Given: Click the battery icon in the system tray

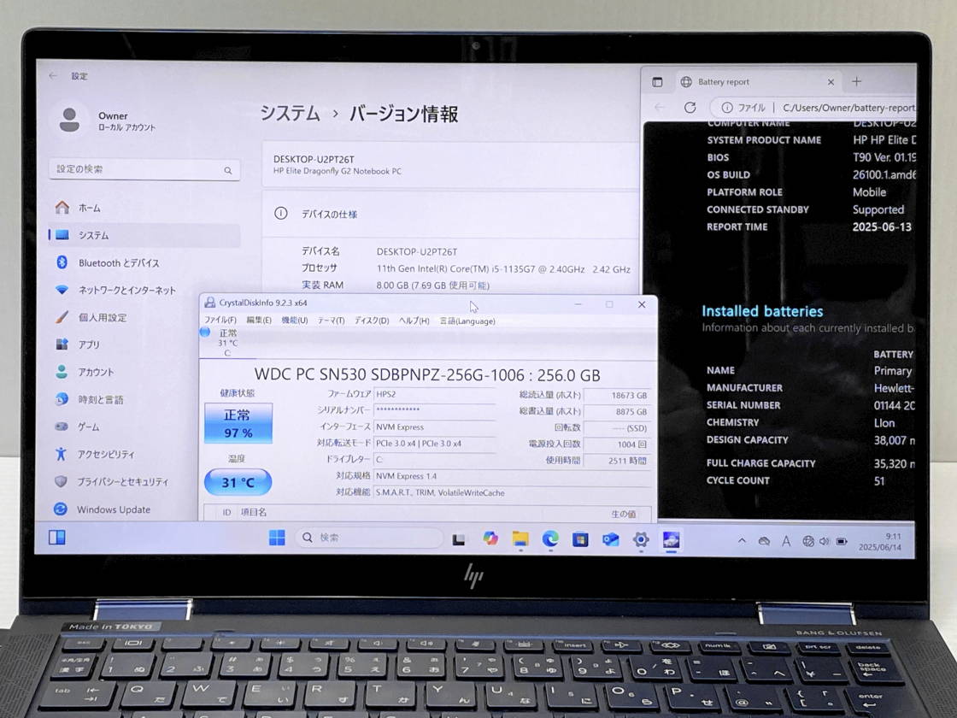Looking at the screenshot, I should point(842,542).
